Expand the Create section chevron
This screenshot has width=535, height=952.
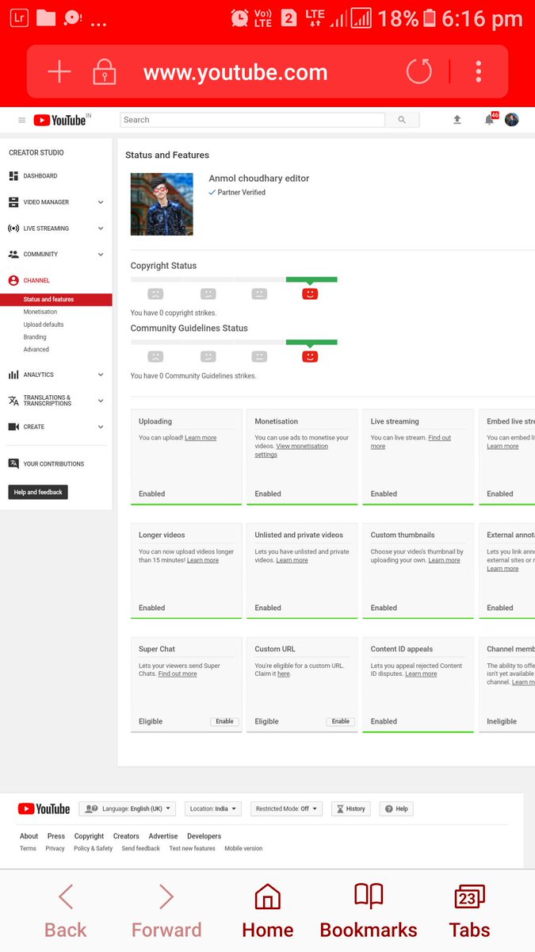pos(101,427)
